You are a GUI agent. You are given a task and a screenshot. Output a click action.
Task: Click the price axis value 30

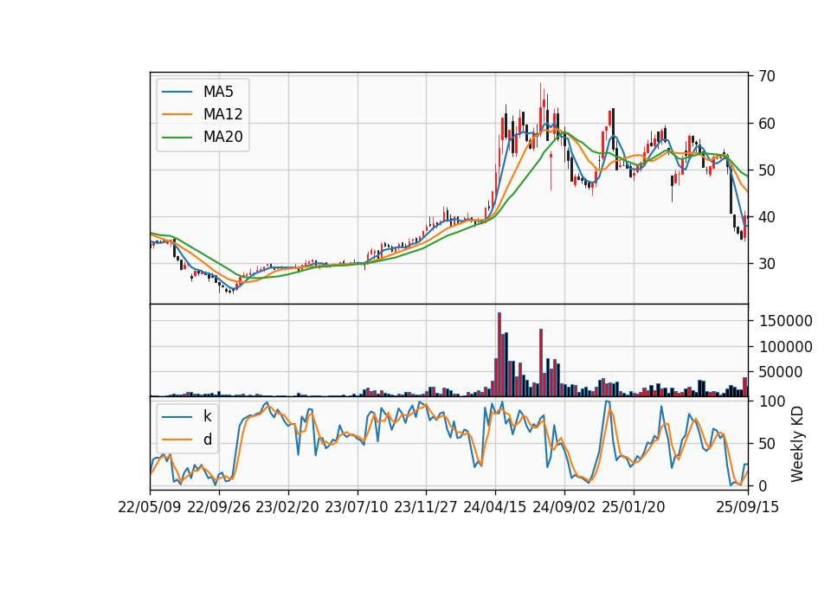tap(767, 263)
